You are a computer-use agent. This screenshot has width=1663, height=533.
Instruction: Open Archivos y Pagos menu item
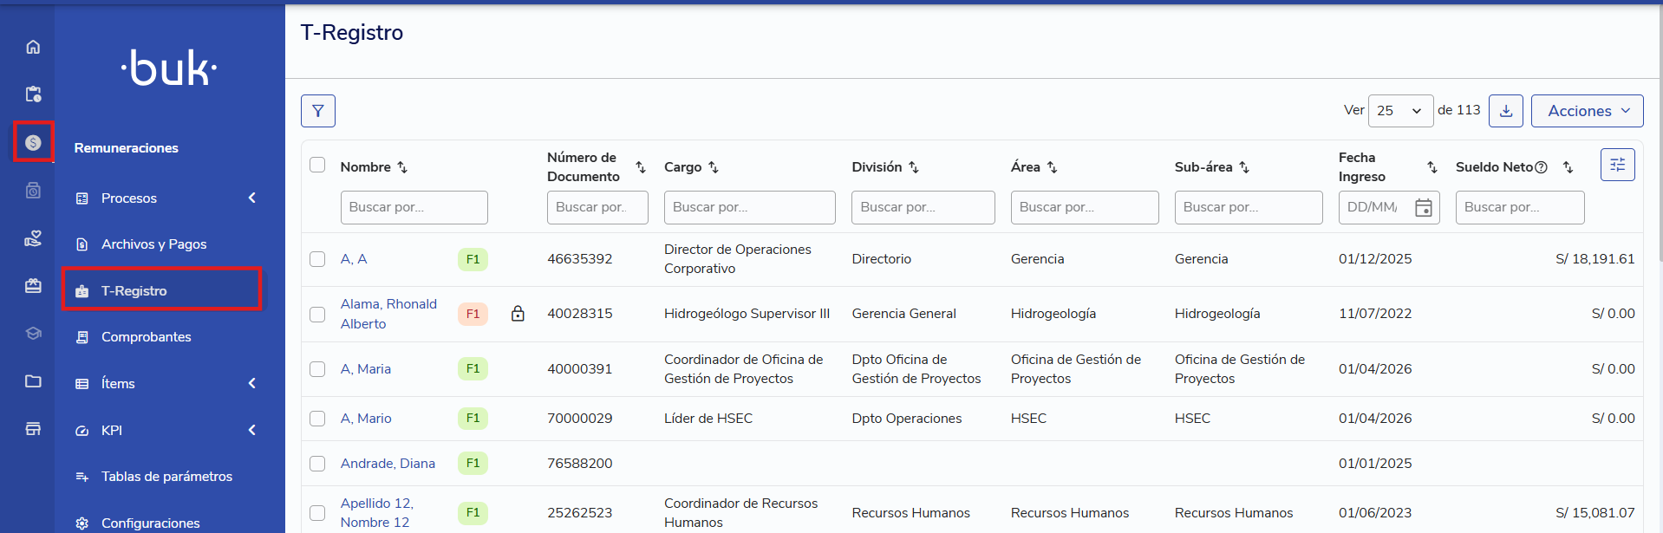pyautogui.click(x=153, y=244)
